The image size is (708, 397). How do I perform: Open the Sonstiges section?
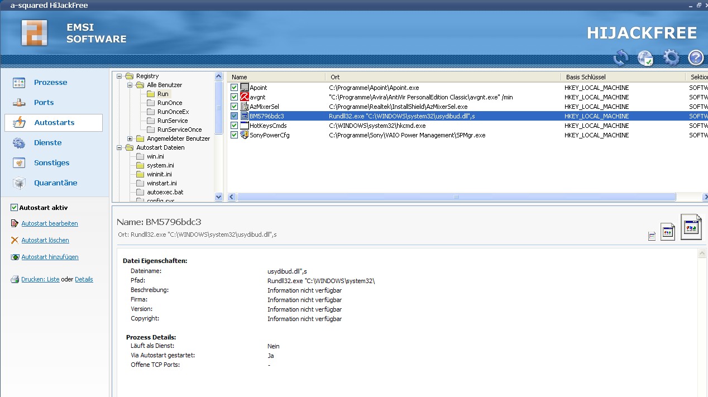[52, 163]
